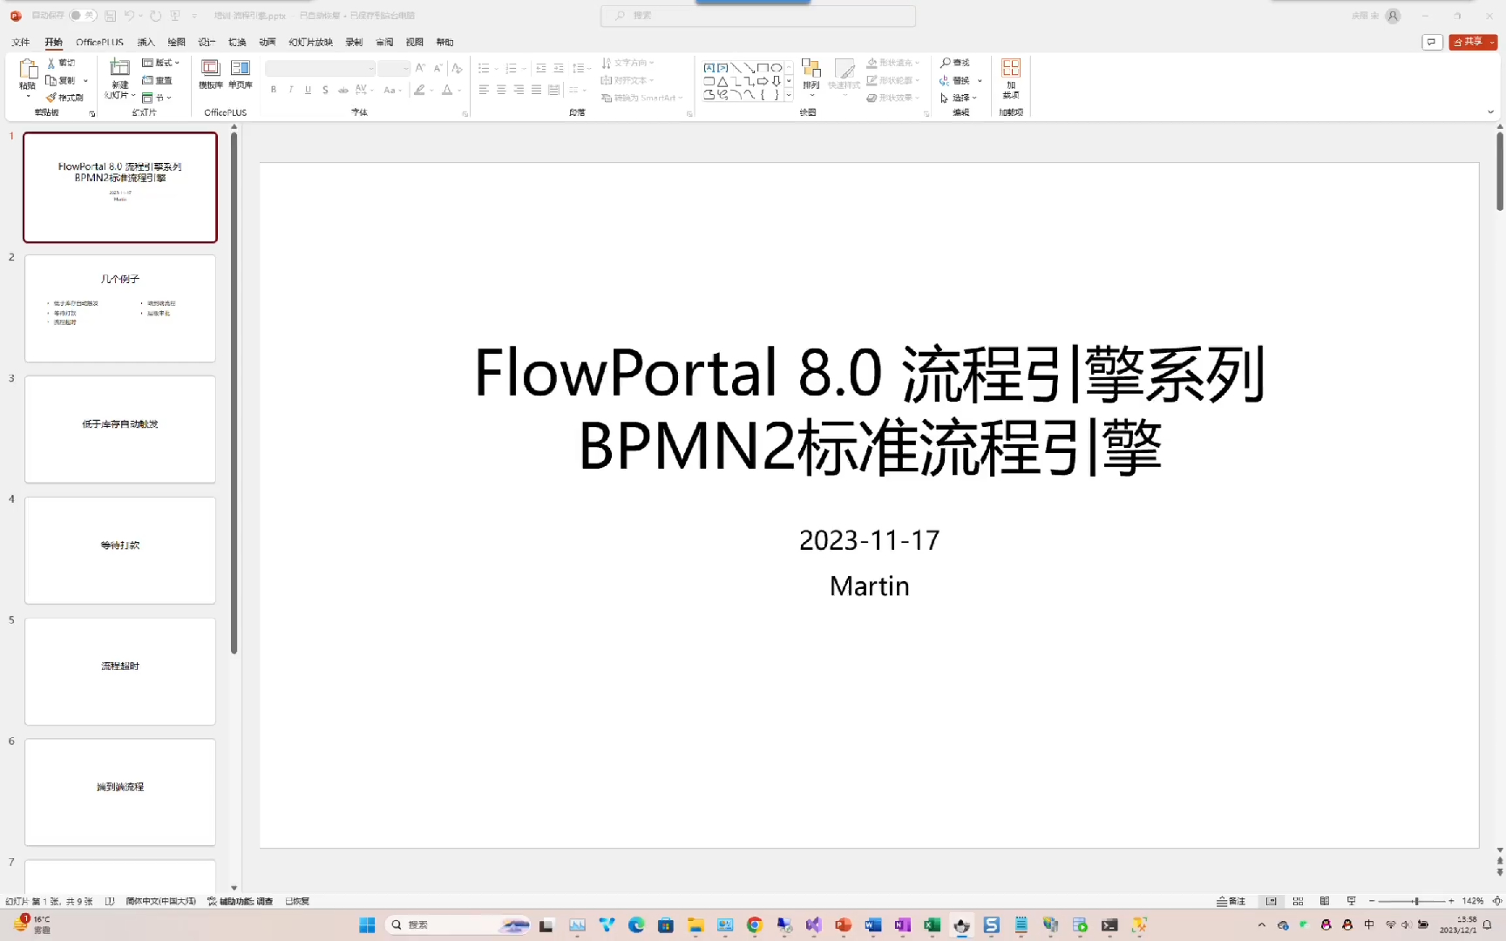Fit slide to current window
1506x941 pixels.
point(1497,901)
